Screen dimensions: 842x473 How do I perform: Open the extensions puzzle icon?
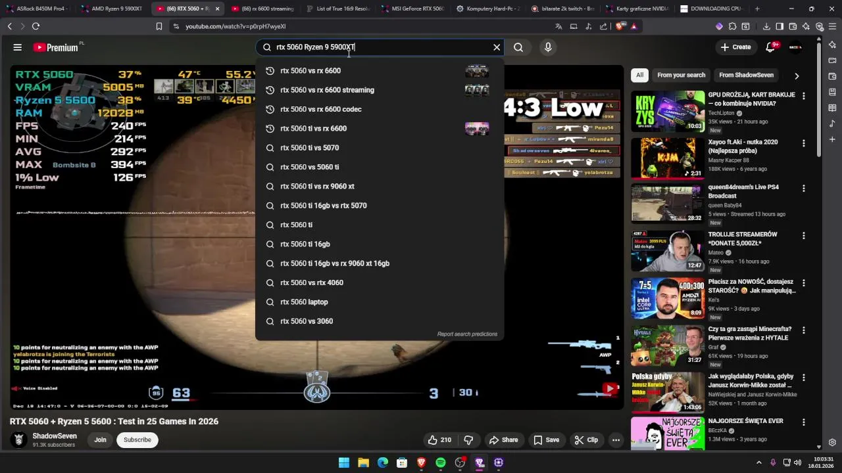732,26
